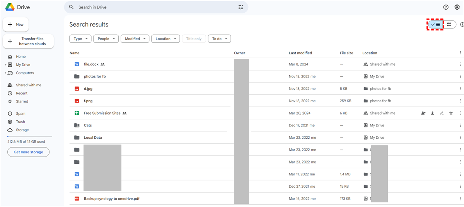Toggle the Title only filter chip

[194, 39]
